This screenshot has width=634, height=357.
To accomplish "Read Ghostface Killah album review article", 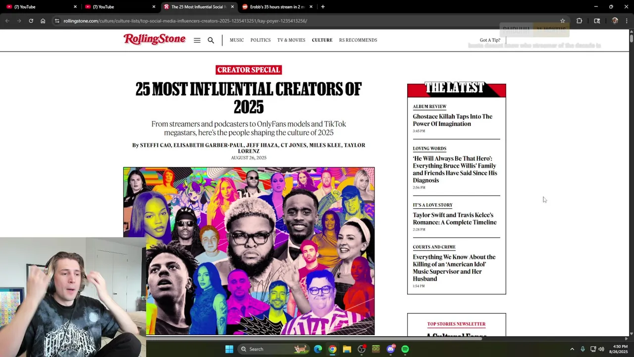I will (453, 120).
